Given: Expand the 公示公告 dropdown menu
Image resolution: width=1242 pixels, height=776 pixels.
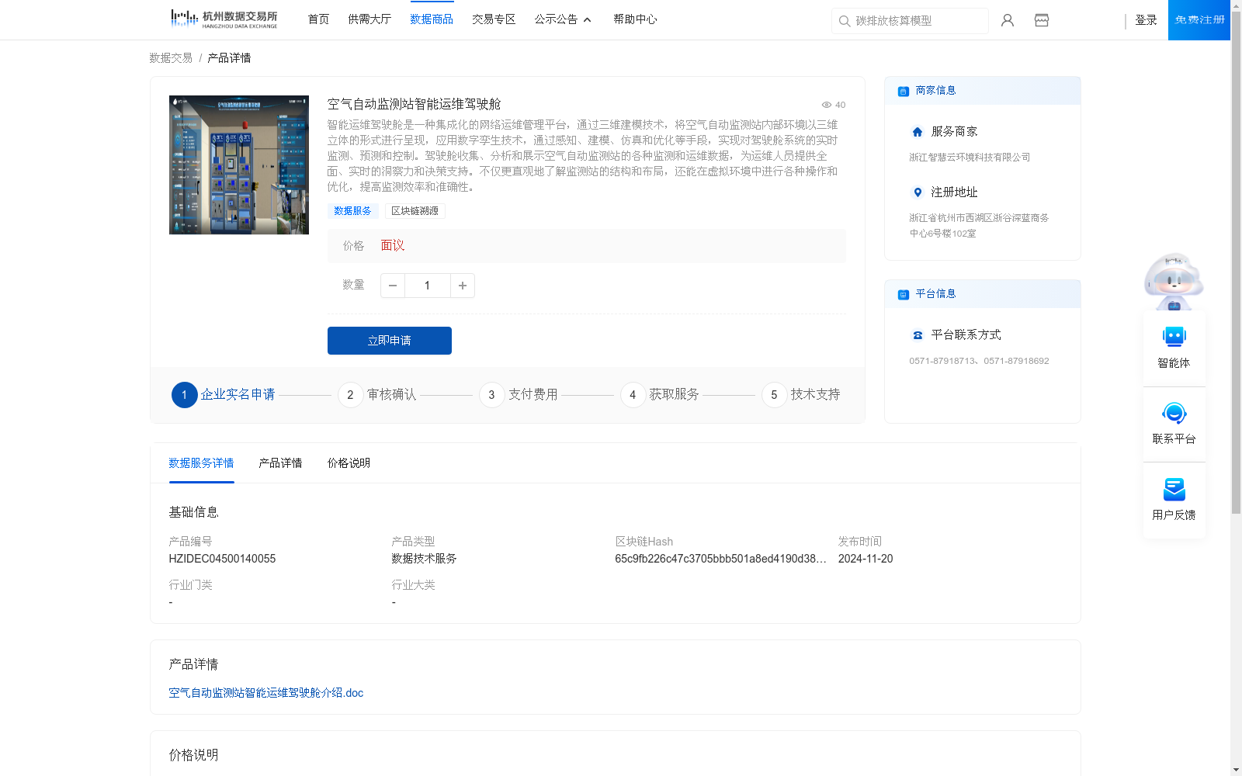Looking at the screenshot, I should pyautogui.click(x=563, y=19).
